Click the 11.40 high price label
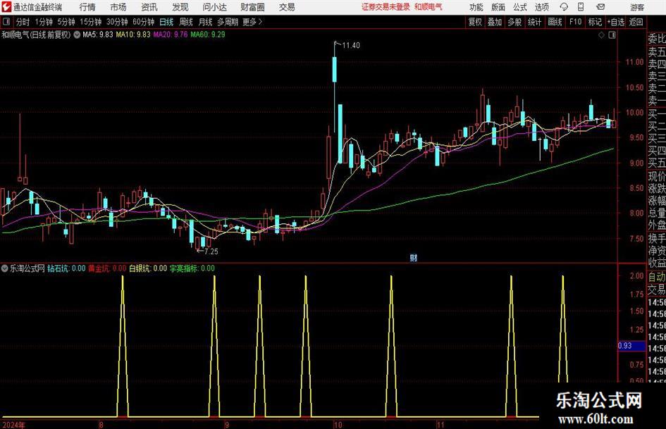 [350, 46]
